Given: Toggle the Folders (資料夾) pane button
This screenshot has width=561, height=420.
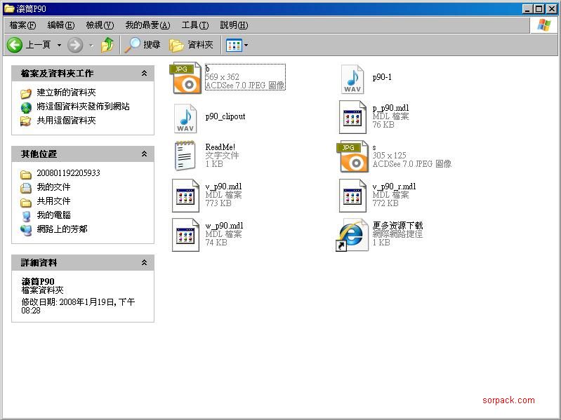Looking at the screenshot, I should click(x=191, y=45).
